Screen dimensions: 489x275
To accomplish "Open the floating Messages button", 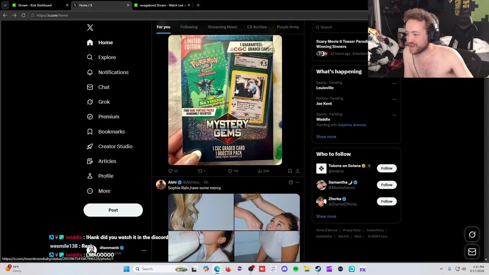I will point(472,252).
